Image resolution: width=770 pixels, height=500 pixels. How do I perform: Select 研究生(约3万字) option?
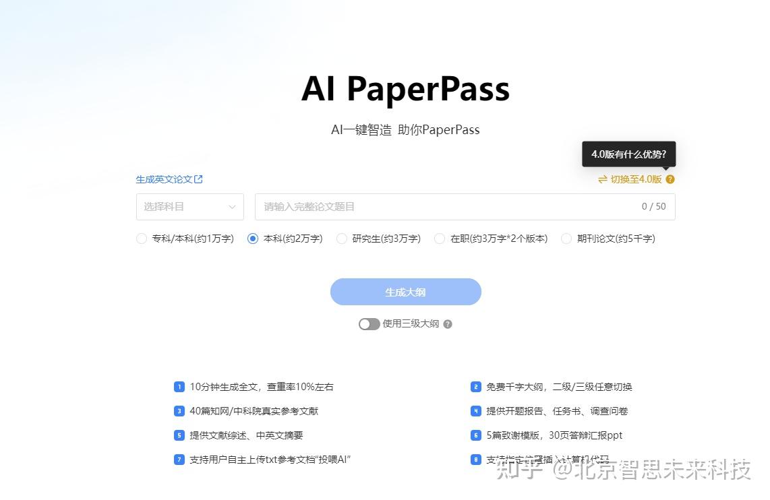342,239
